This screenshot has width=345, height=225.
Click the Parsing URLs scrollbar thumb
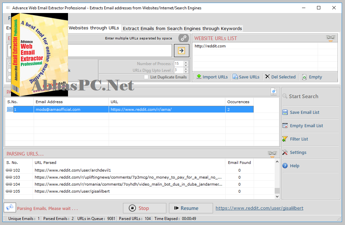pyautogui.click(x=277, y=191)
